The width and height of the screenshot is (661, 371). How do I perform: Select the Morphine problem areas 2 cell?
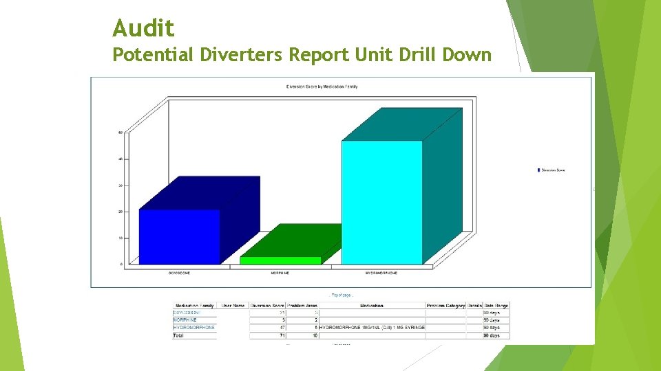coord(302,320)
